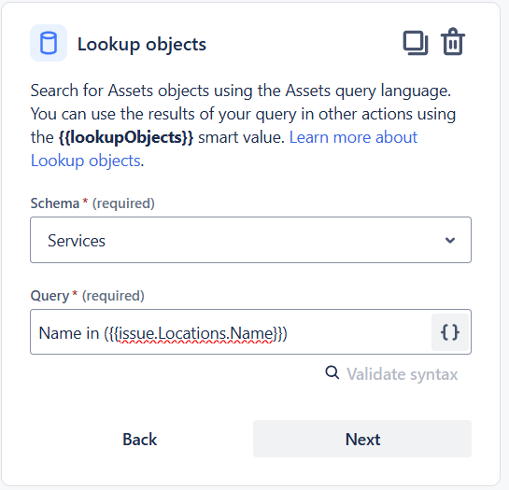The width and height of the screenshot is (509, 490).
Task: Expand the Schema list via the chevron arrow
Action: click(450, 240)
